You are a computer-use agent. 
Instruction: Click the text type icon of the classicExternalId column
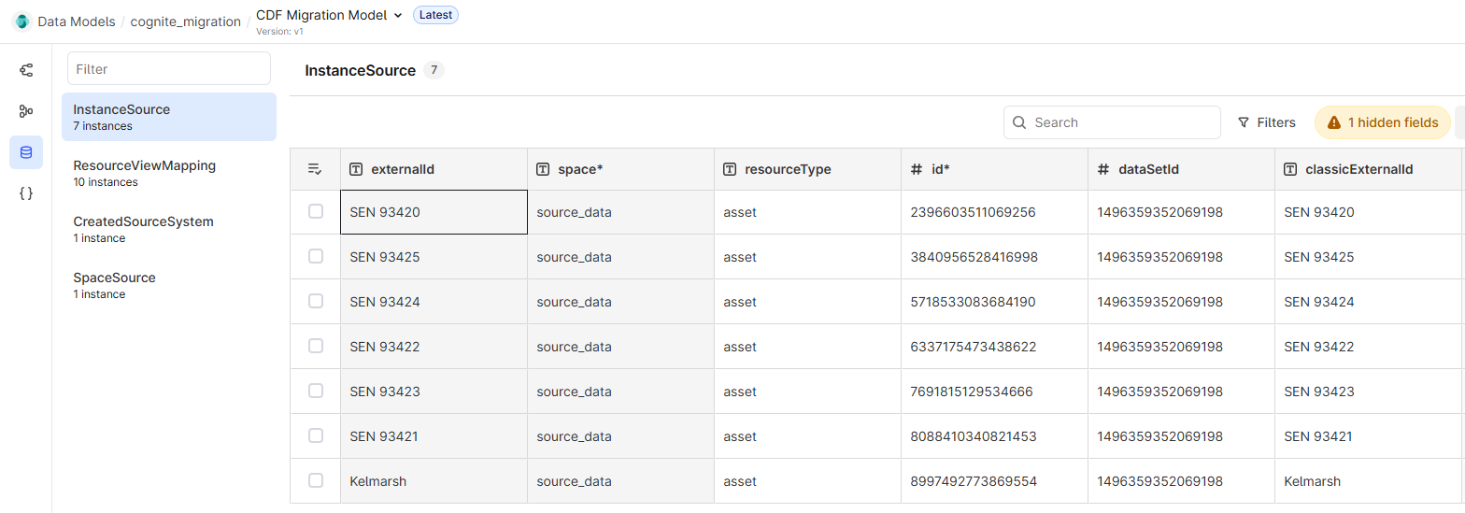click(x=1290, y=169)
